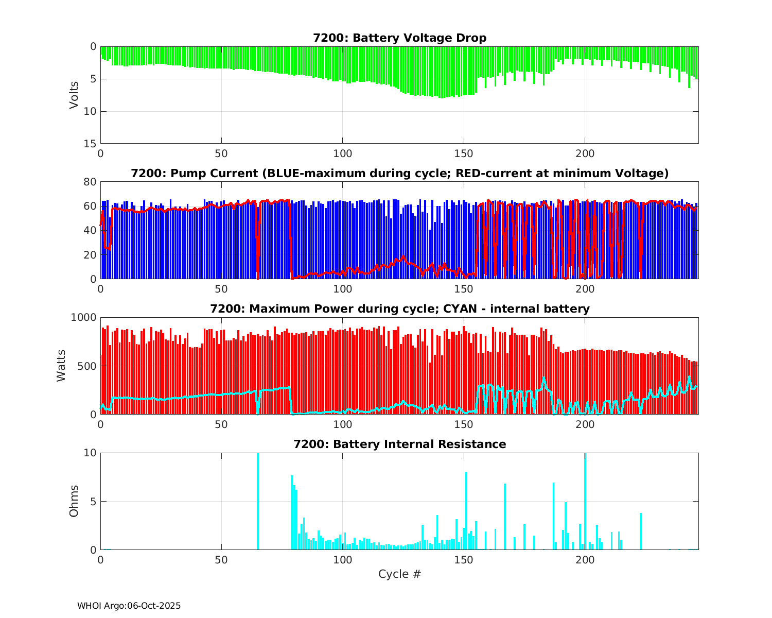
Task: Click the 'Maximum Power during cycle' title
Action: point(399,309)
